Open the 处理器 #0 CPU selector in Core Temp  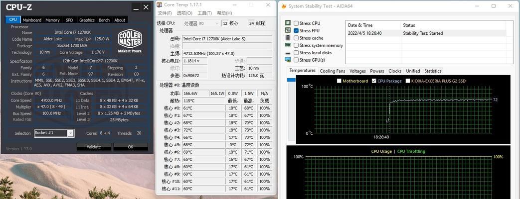[x=201, y=23]
